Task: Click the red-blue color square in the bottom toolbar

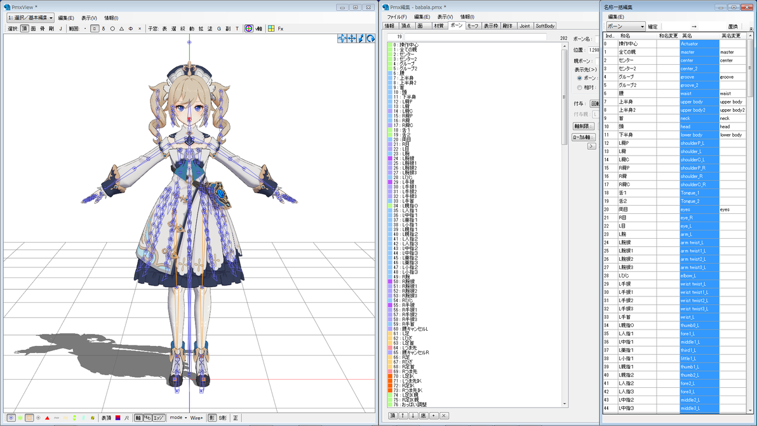Action: click(117, 418)
